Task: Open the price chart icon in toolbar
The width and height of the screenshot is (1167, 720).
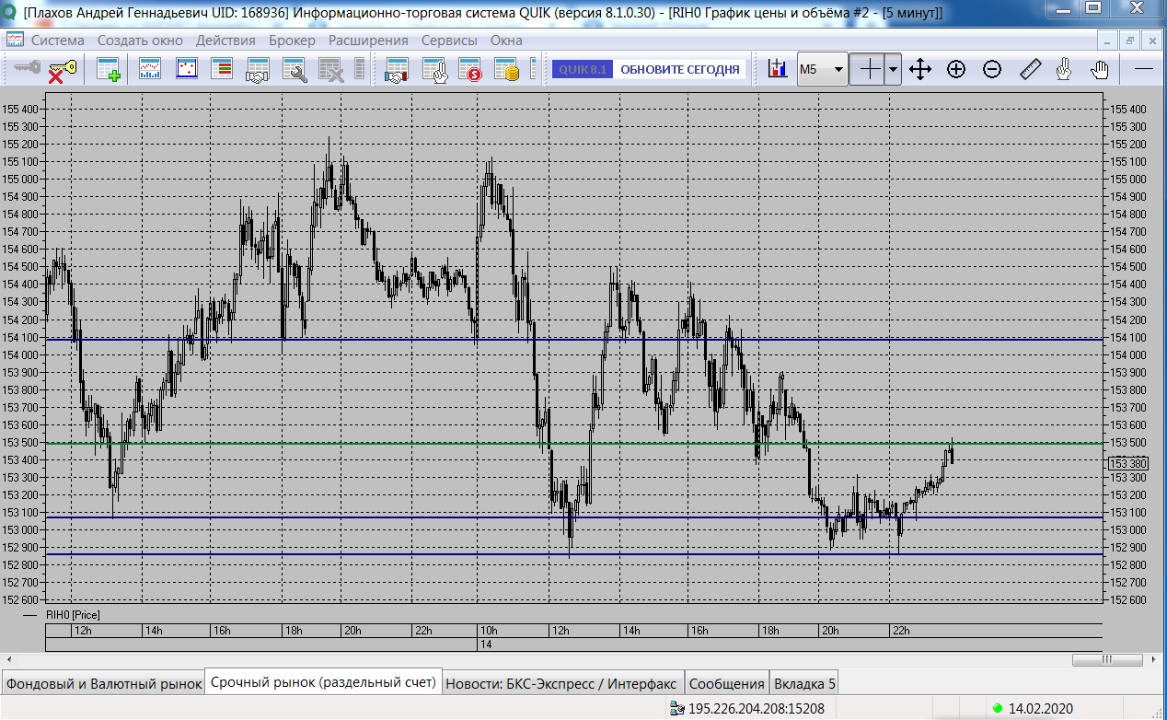Action: pos(150,70)
